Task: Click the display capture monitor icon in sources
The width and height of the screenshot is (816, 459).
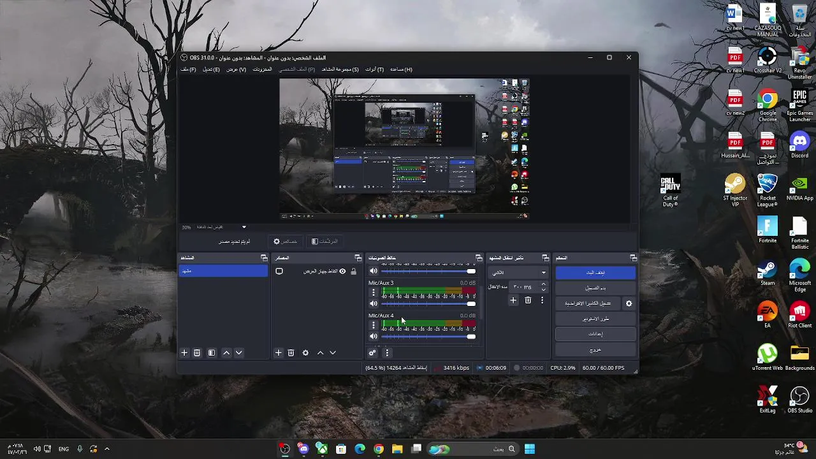Action: [x=279, y=272]
